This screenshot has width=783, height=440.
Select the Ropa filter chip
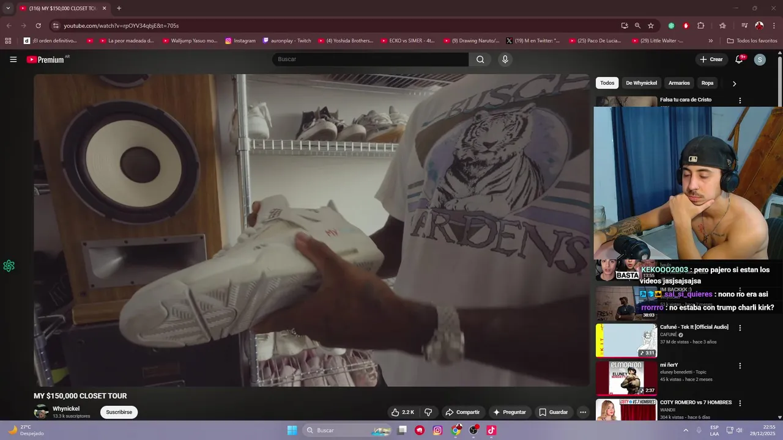click(707, 83)
